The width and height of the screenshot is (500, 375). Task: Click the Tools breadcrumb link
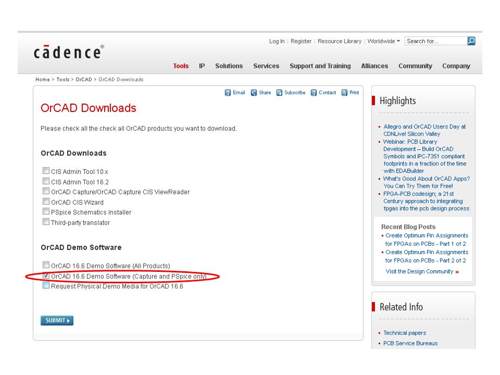(63, 79)
